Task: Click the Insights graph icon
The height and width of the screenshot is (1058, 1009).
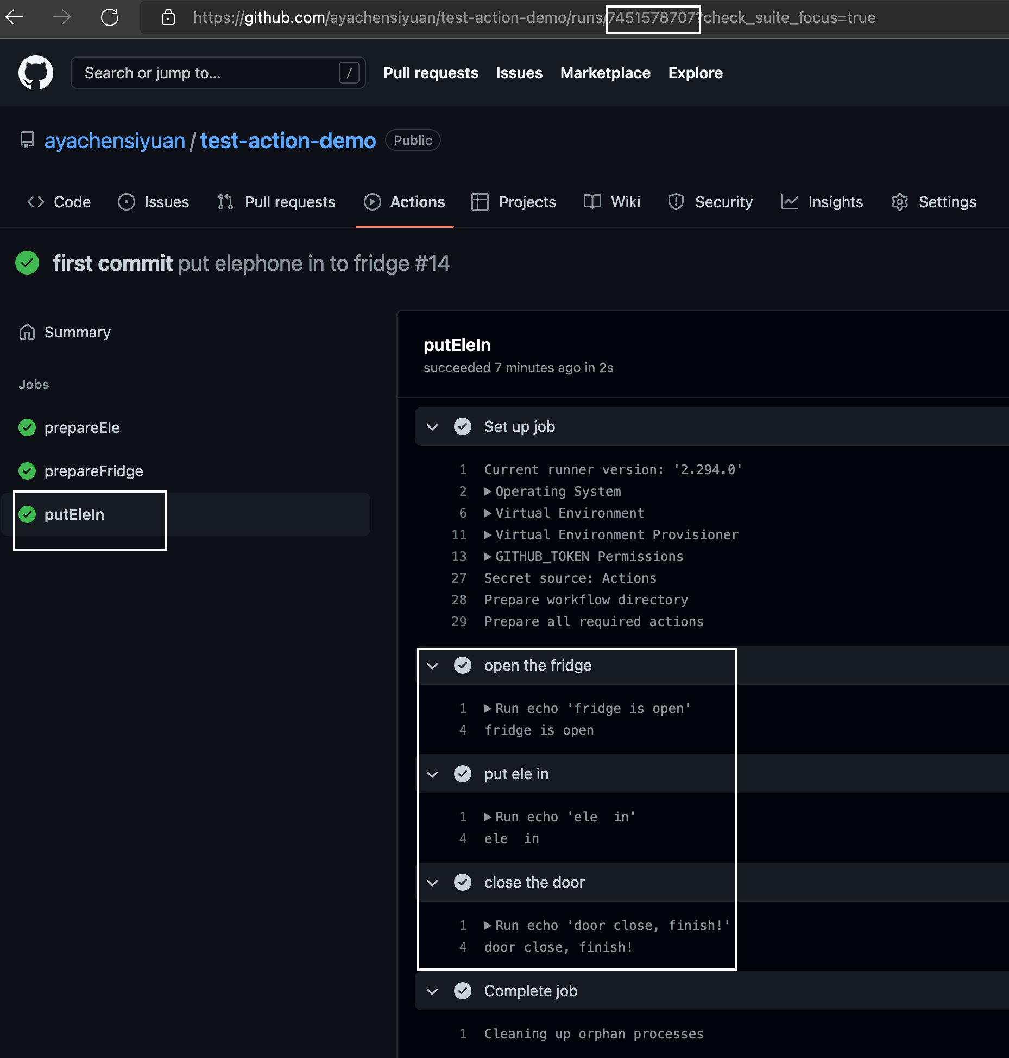Action: [790, 202]
